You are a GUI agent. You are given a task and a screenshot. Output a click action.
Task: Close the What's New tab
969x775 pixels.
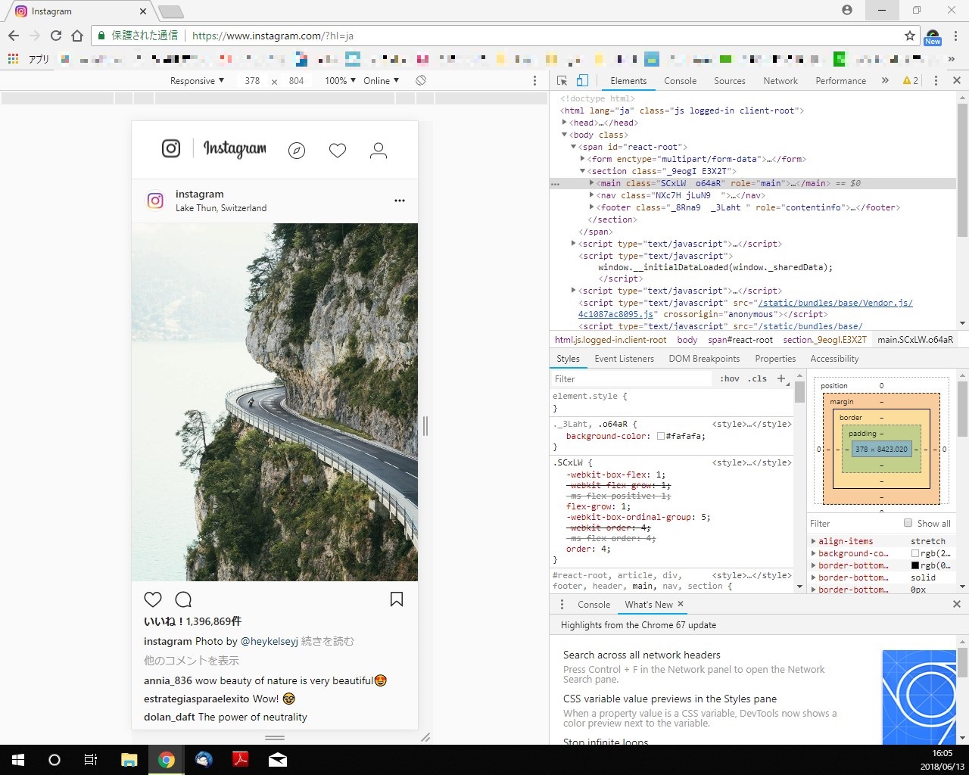coord(681,603)
